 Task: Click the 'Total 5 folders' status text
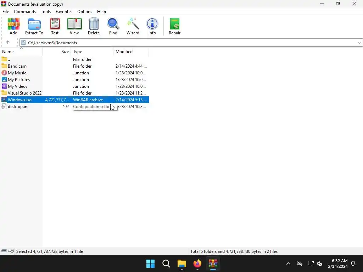(234, 251)
